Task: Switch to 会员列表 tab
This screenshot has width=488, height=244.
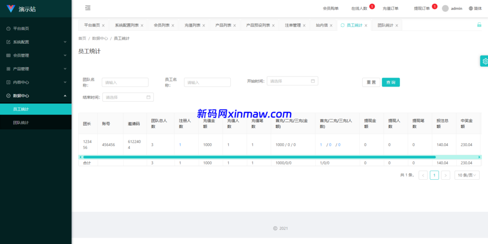Action: (x=162, y=26)
